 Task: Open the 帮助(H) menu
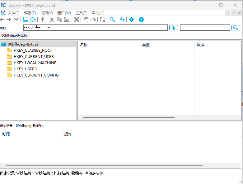pyautogui.click(x=98, y=13)
